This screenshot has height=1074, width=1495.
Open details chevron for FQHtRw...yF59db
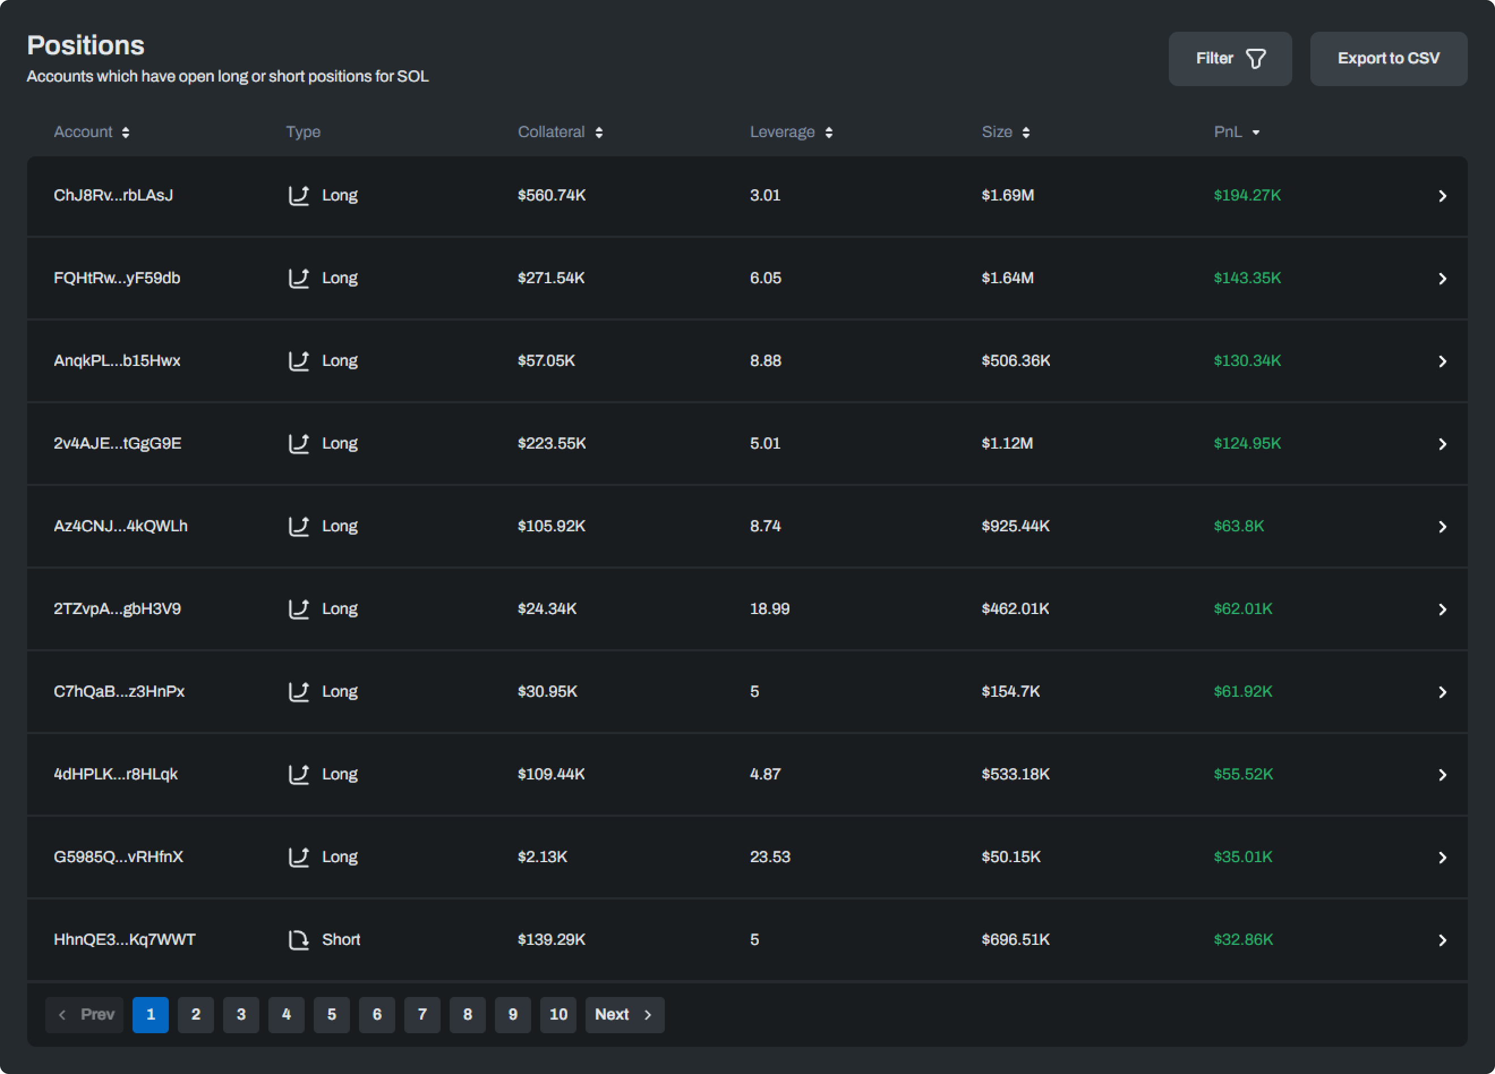tap(1442, 279)
